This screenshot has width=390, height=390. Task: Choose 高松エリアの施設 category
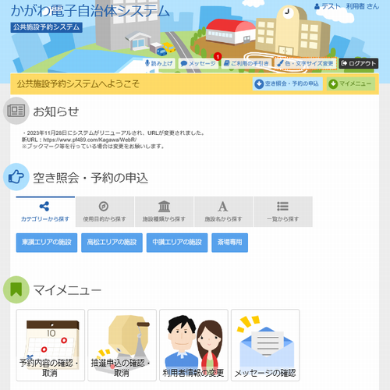point(112,243)
